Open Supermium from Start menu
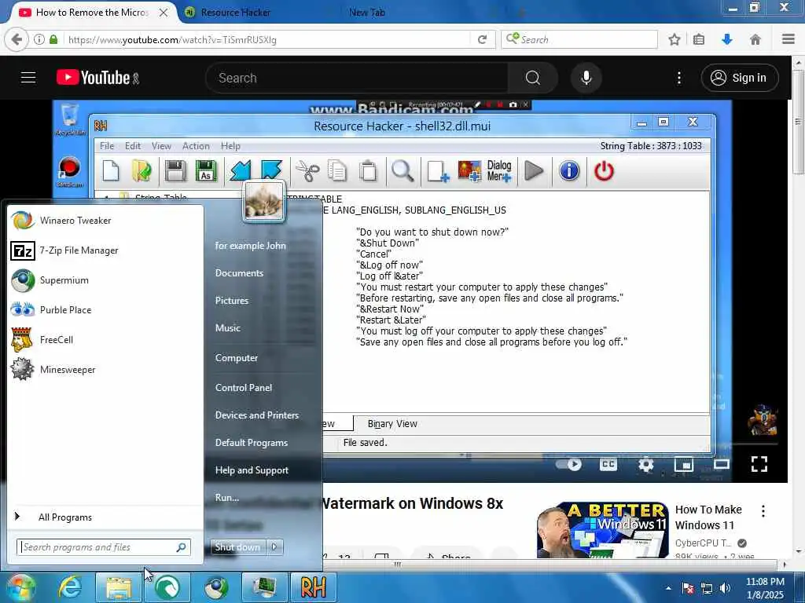Viewport: 805px width, 603px height. 105,280
